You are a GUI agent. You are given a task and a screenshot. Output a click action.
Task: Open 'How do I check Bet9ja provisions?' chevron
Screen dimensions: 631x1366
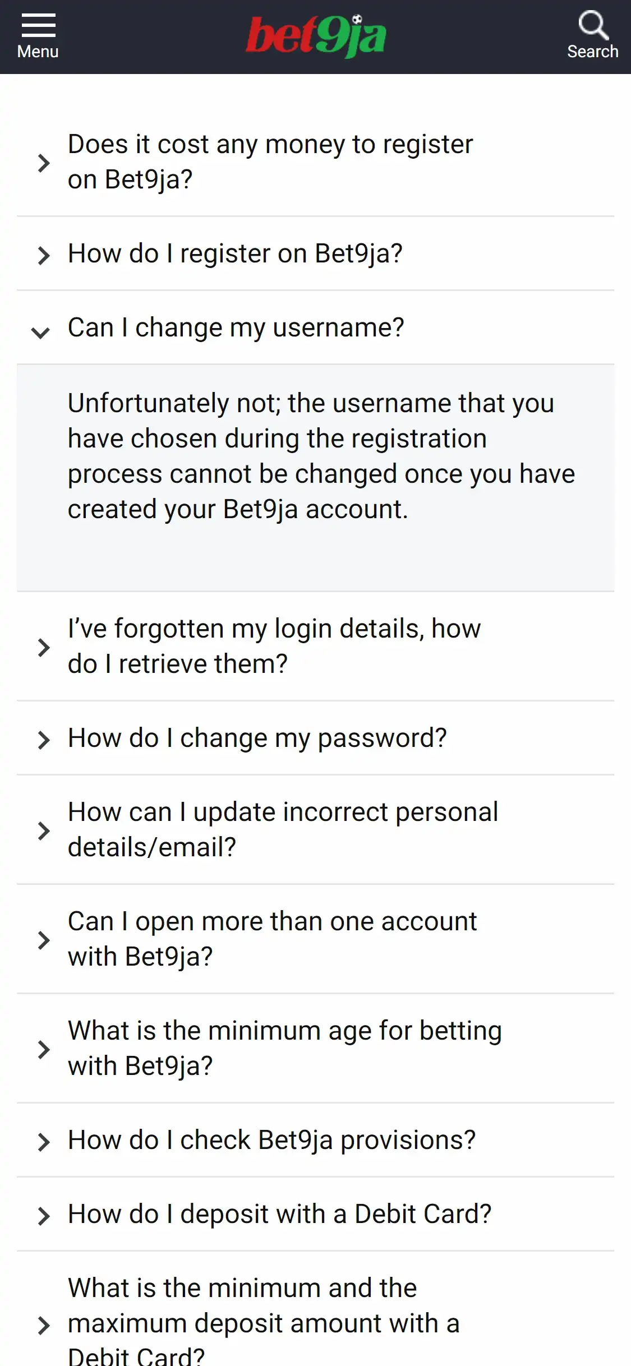click(43, 1142)
